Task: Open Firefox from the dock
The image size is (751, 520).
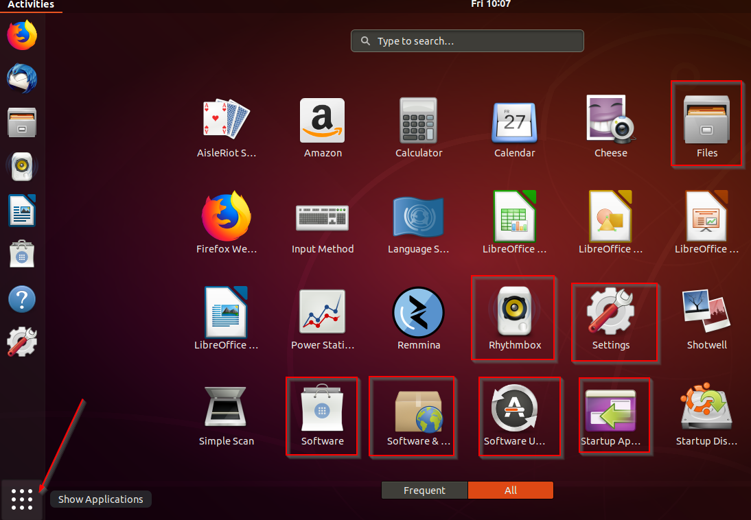Action: click(21, 34)
